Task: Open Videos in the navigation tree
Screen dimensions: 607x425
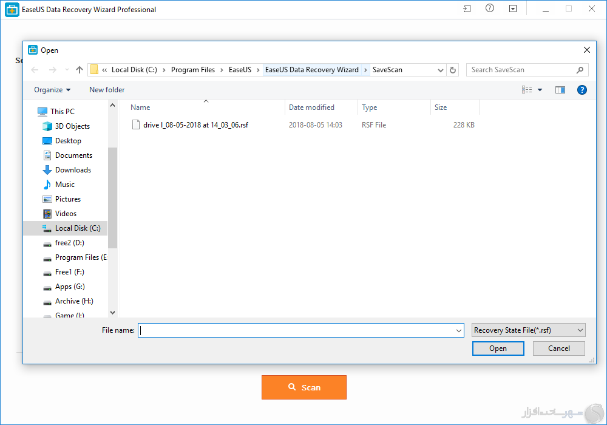Action: click(x=59, y=214)
